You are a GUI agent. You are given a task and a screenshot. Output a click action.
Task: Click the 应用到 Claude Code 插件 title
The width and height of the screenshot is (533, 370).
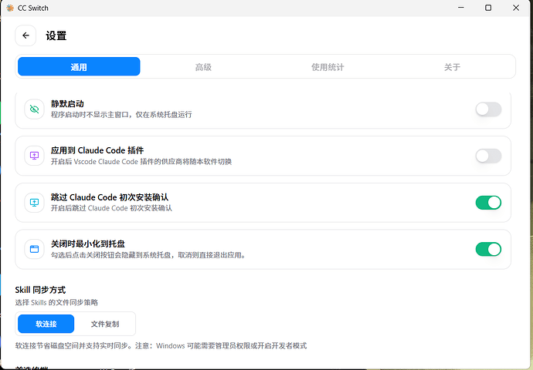[97, 150]
